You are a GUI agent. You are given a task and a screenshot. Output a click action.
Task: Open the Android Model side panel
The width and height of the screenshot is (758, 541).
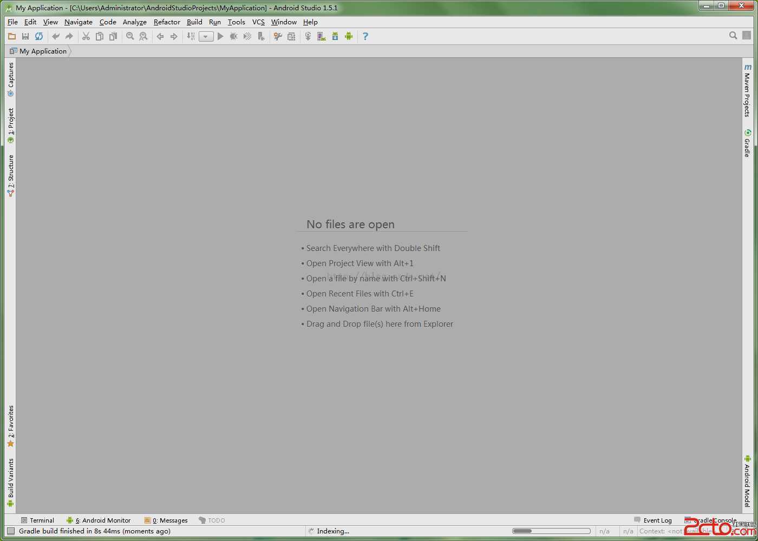coord(747,481)
